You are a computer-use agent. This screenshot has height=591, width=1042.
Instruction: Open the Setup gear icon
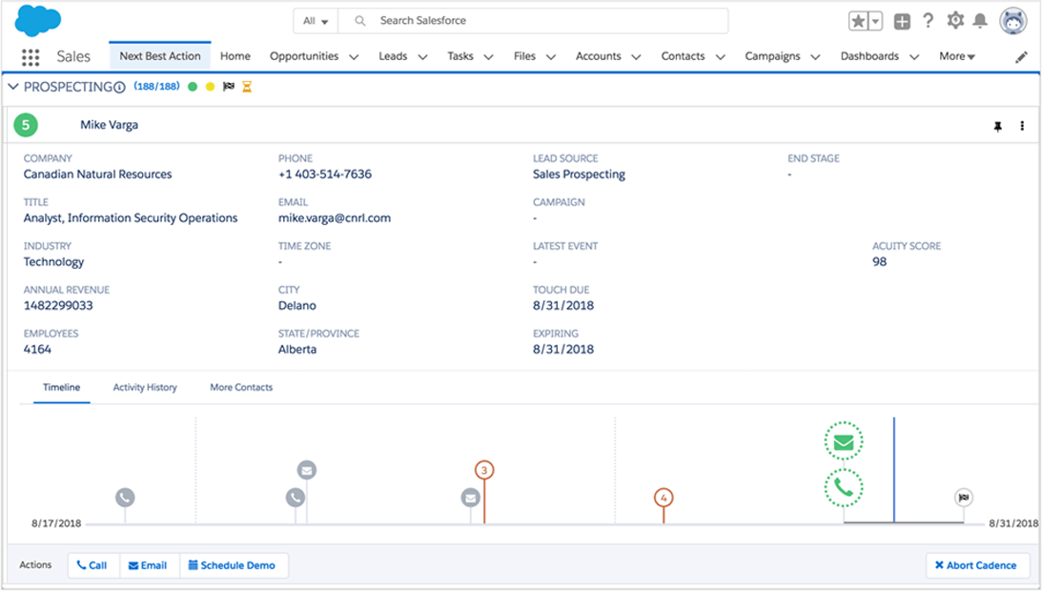pos(955,21)
